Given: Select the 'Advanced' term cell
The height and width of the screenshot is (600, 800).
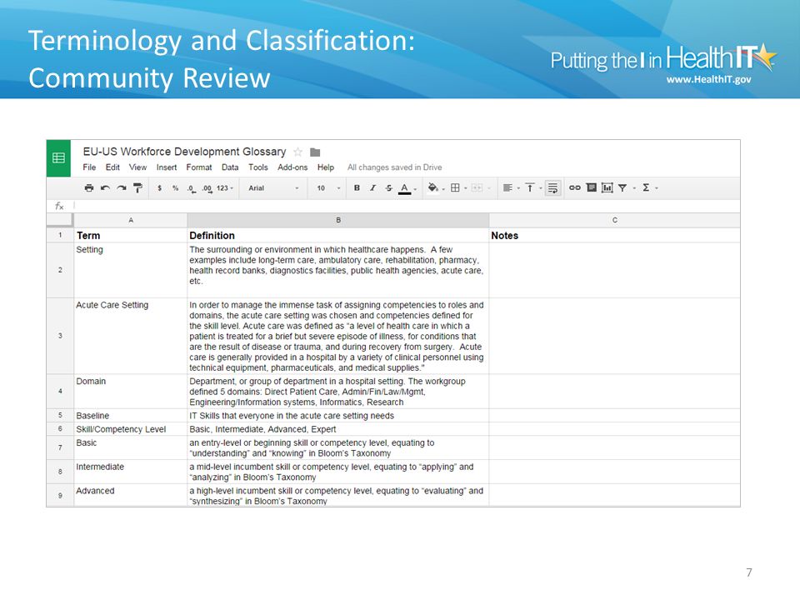Looking at the screenshot, I should click(x=131, y=495).
